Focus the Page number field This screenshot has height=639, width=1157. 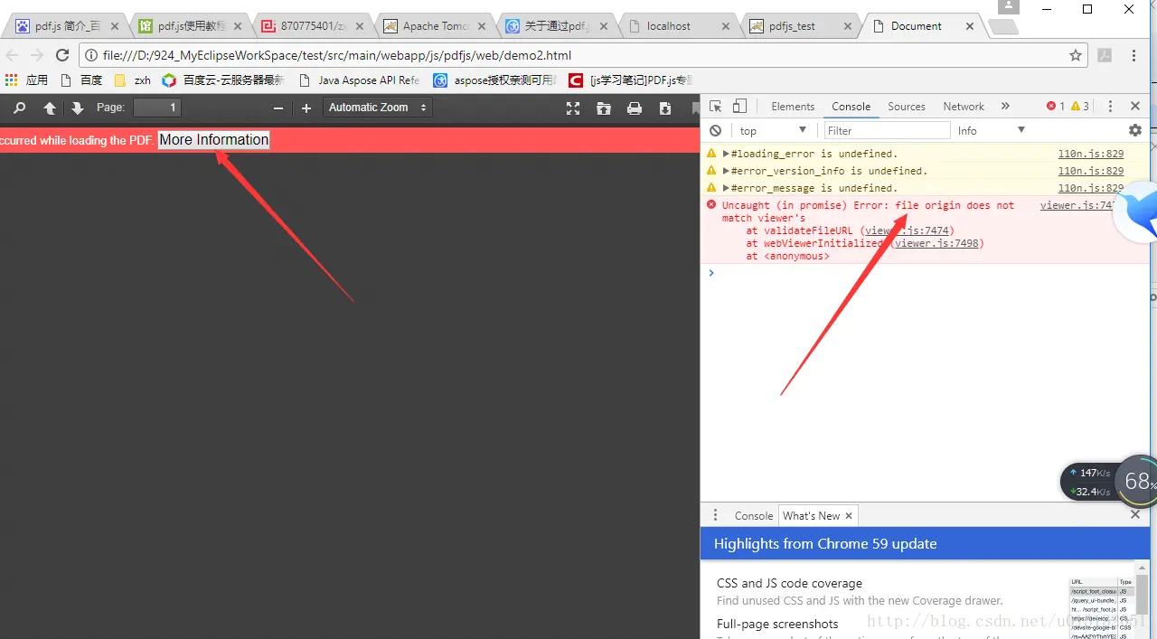pos(157,108)
